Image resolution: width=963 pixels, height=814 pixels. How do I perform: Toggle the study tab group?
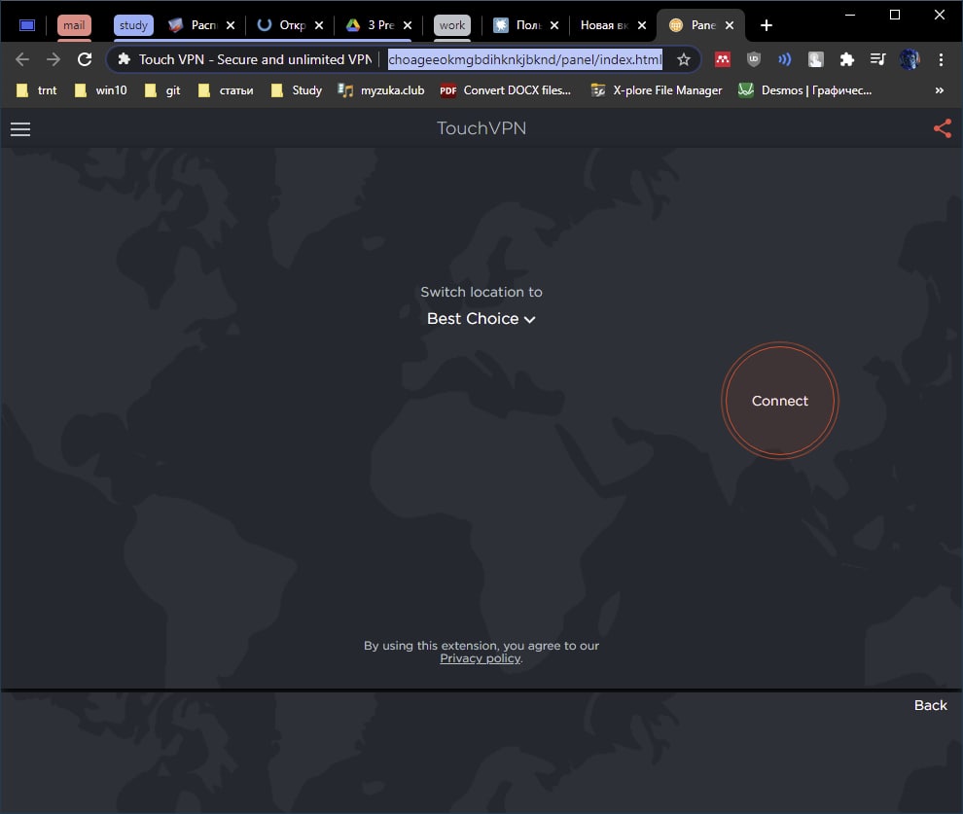coord(133,25)
